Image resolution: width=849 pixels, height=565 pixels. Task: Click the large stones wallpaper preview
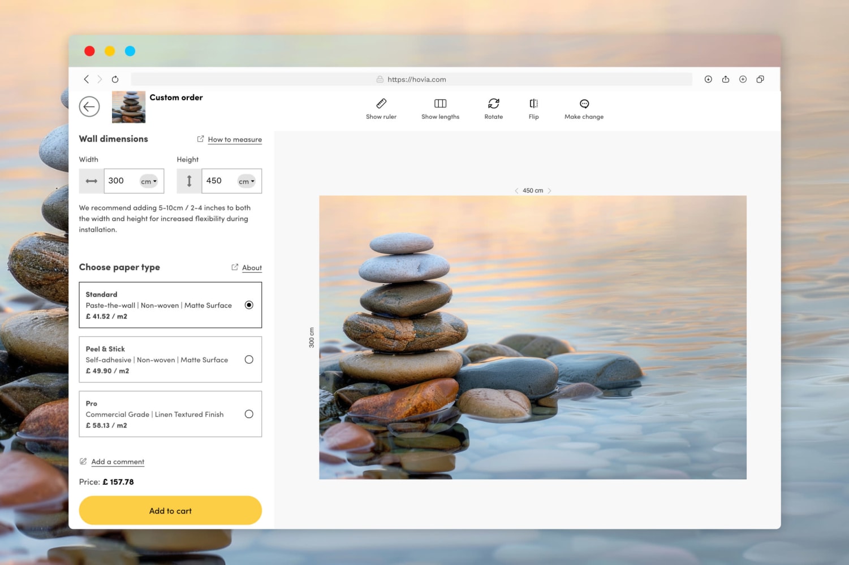click(x=533, y=337)
